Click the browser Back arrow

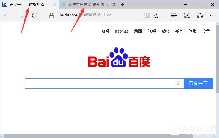pos(7,16)
